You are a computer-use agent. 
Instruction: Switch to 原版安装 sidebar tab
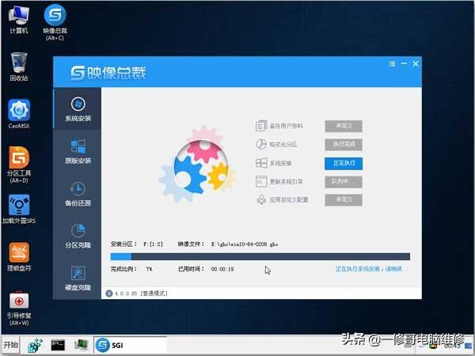(x=78, y=151)
